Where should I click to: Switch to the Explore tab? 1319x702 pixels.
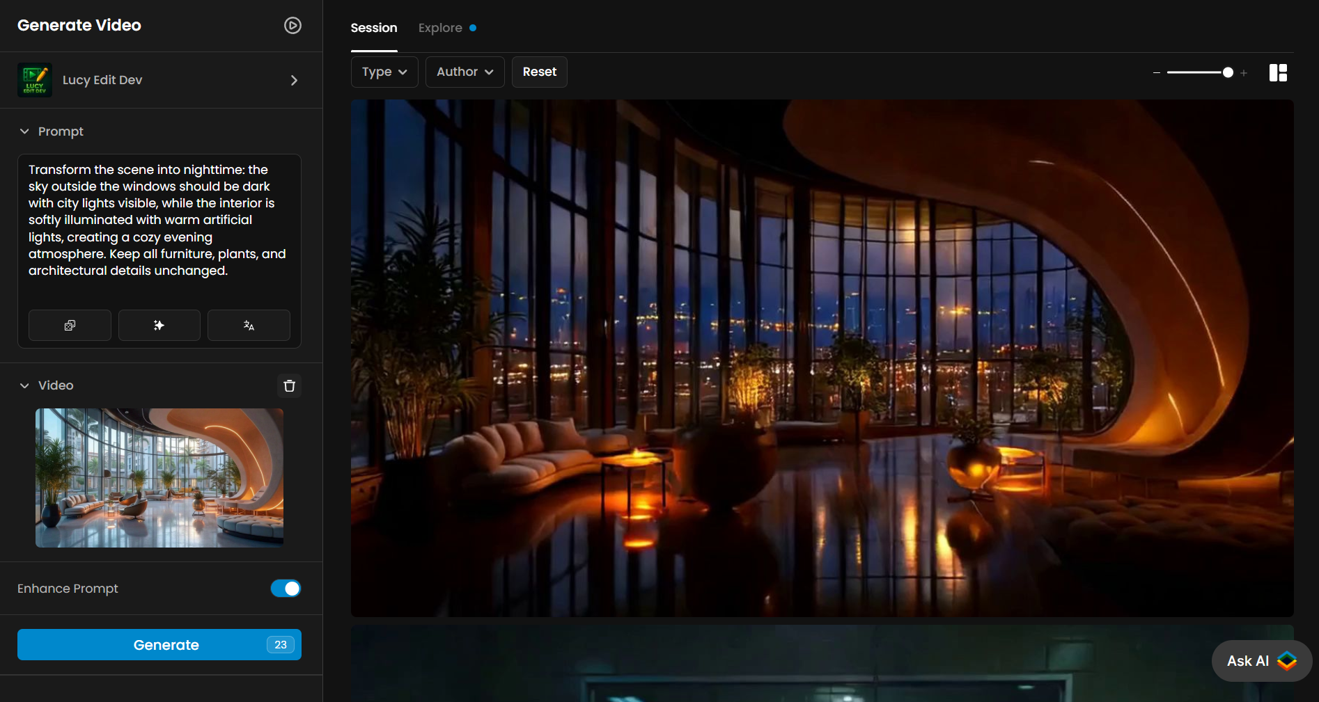pos(440,28)
